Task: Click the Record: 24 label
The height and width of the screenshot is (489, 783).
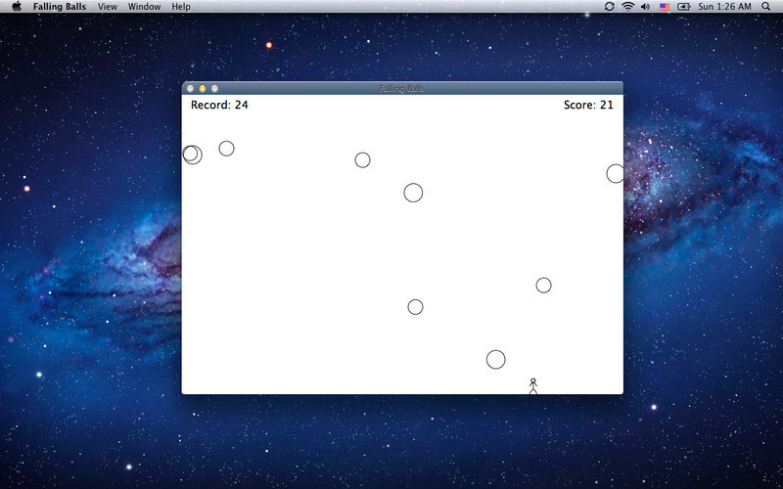Action: (219, 105)
